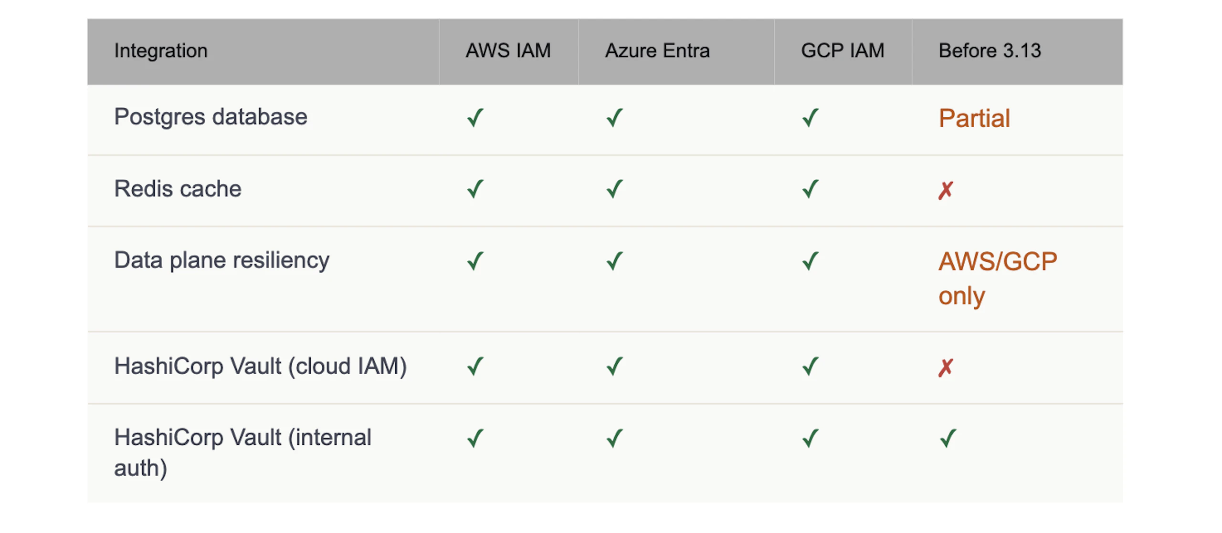Click Vault internal auth Azure Entra checkmark
Screen dimensions: 1222x533
615,439
